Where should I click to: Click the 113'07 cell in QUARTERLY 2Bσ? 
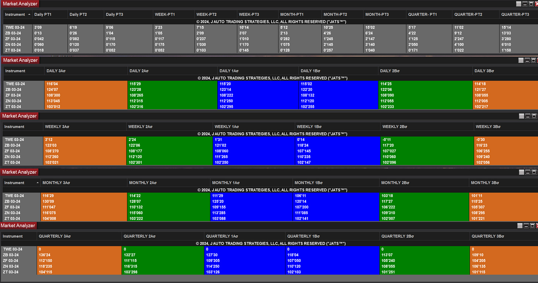pyautogui.click(x=425, y=255)
